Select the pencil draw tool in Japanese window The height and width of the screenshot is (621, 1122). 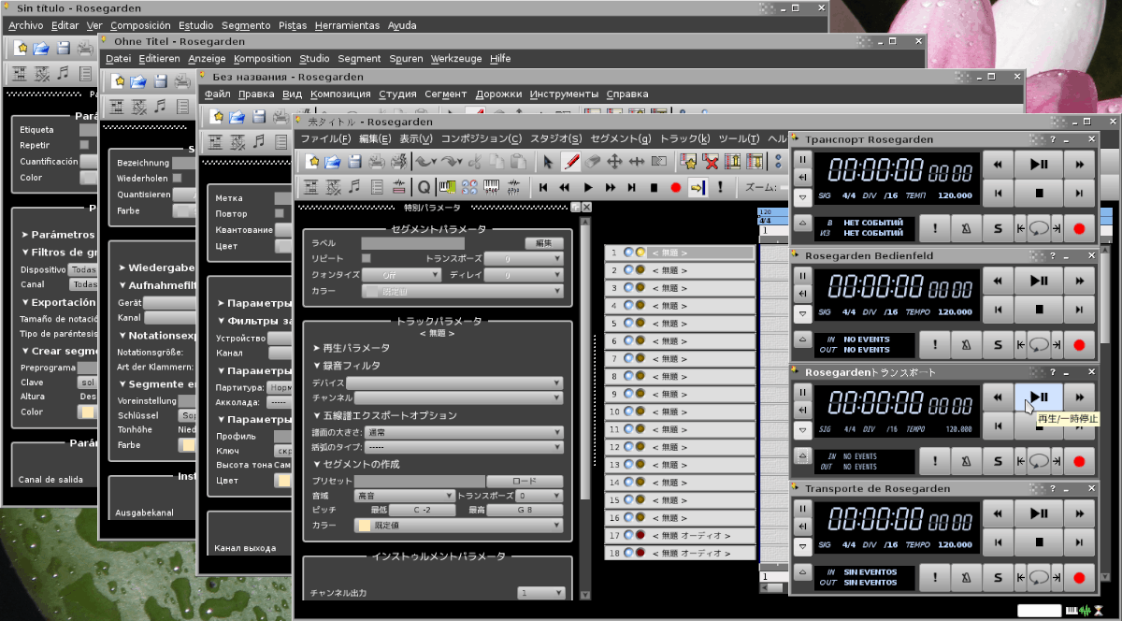pos(570,162)
